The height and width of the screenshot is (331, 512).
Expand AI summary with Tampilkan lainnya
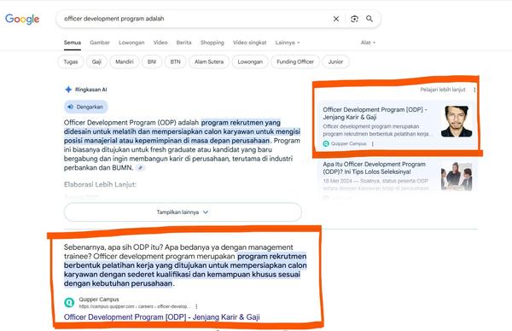point(183,212)
